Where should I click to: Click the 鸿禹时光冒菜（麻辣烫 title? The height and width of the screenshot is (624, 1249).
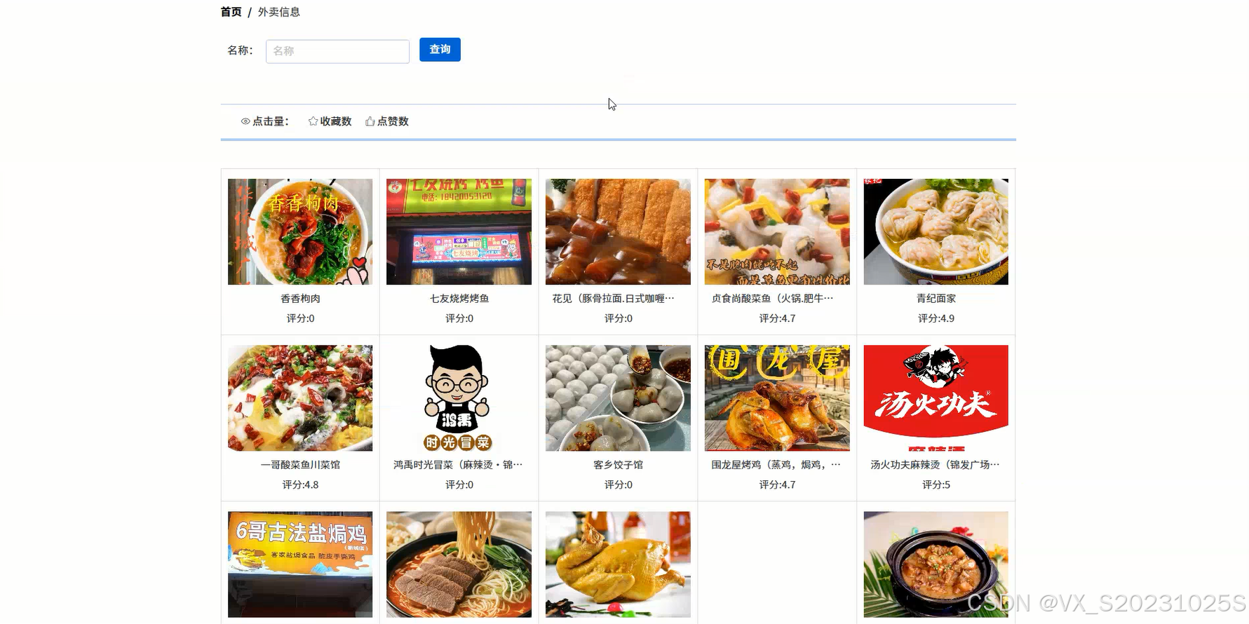[458, 465]
